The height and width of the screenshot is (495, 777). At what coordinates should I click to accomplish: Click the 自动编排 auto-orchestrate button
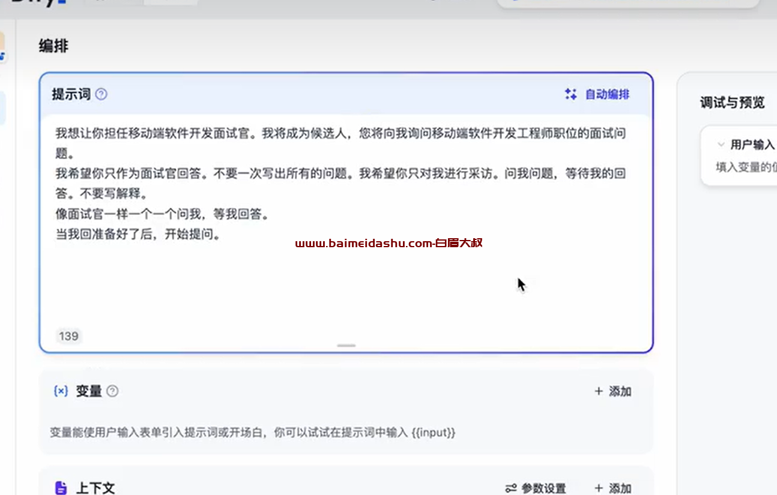(597, 94)
